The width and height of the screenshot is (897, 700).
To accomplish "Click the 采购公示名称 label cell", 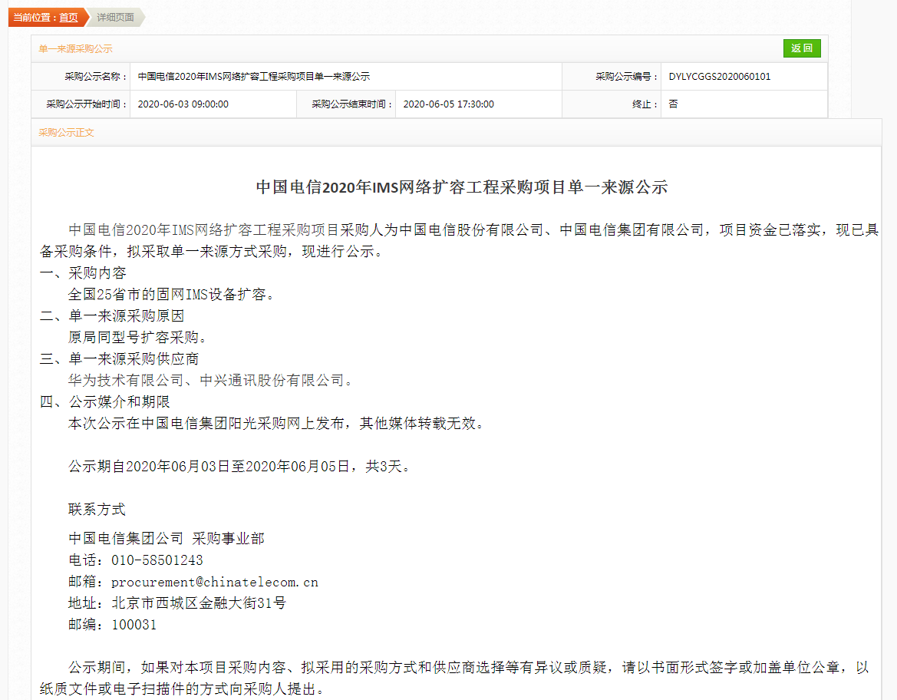I will (x=81, y=76).
